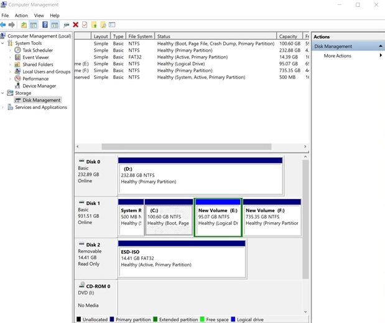
Task: Click the Local Users and Groups icon
Action: point(17,72)
